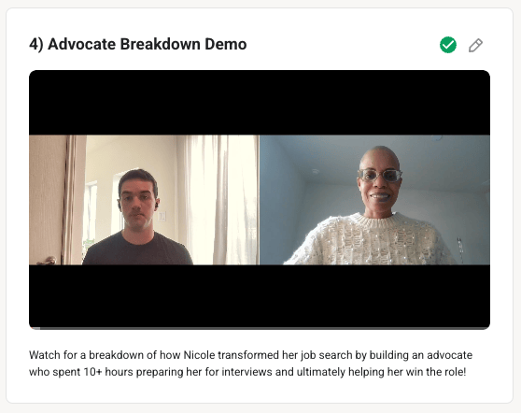Click the door handle in left video frame
521x413 pixels.
pos(48,261)
